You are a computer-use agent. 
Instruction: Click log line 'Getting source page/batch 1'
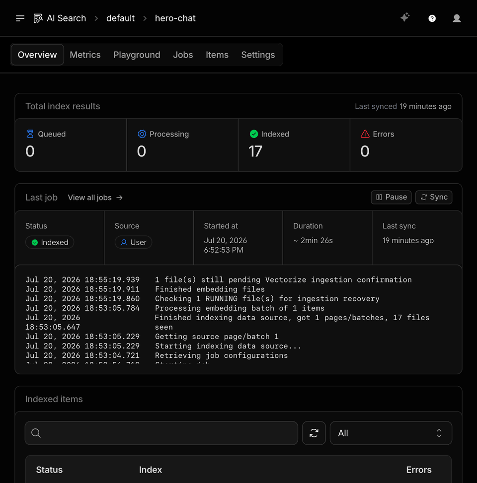coord(217,337)
